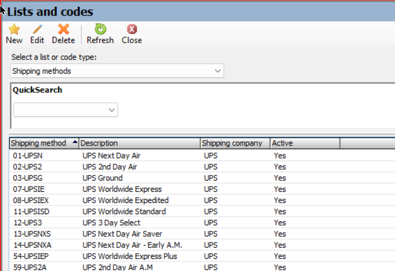
Task: Click the UPS 3 Day Select description
Action: click(x=111, y=223)
